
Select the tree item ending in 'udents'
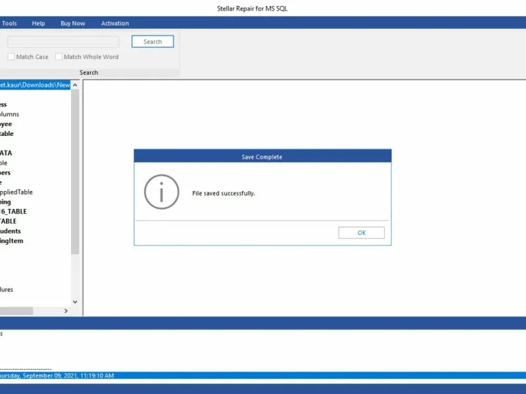11,231
